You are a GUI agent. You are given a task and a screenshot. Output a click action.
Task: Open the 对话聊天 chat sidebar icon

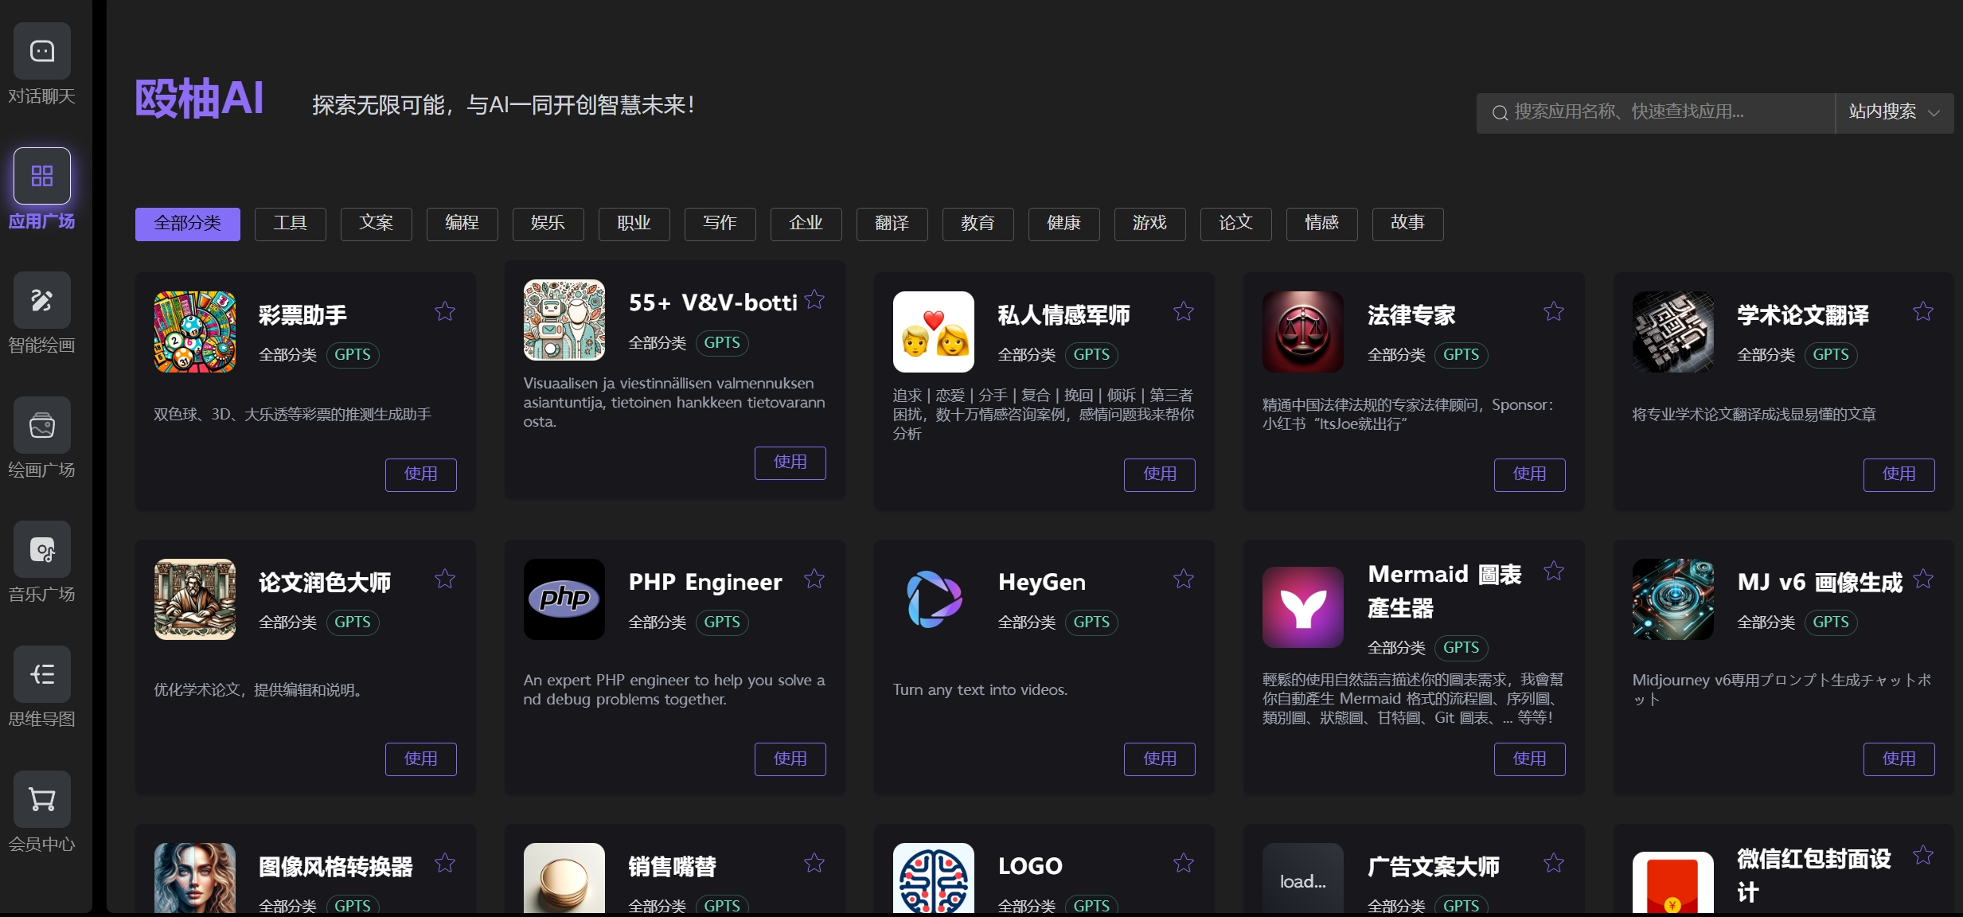[41, 51]
